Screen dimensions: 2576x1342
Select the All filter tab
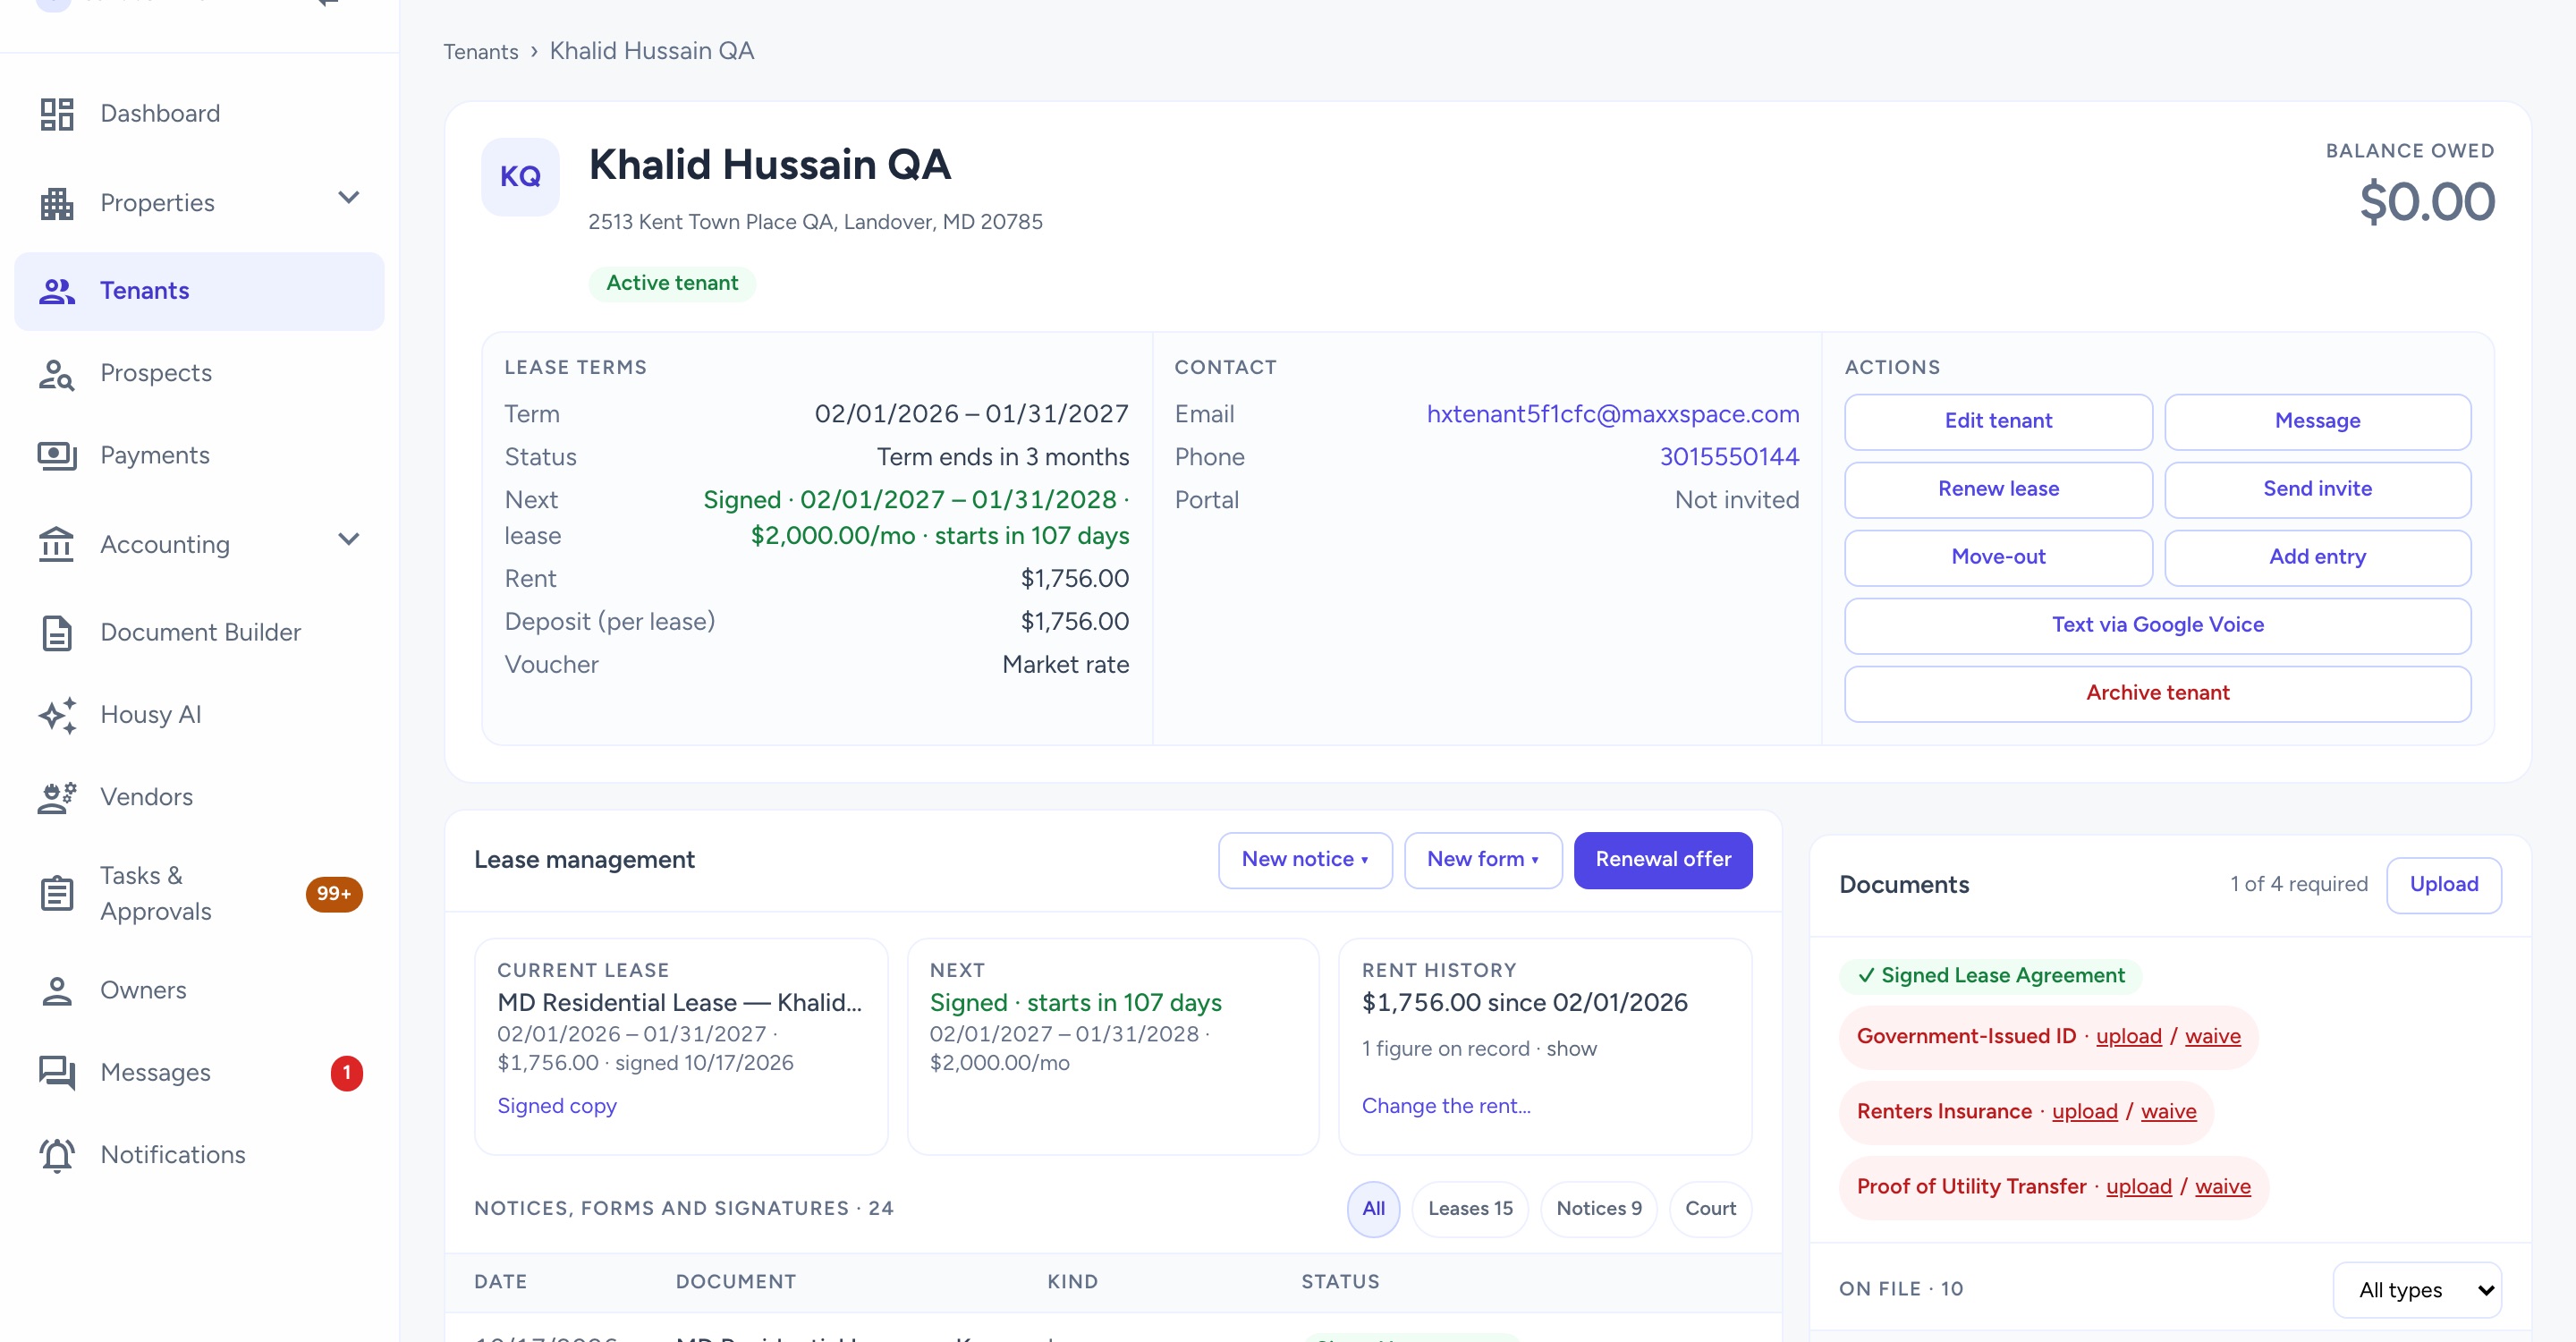1373,1209
